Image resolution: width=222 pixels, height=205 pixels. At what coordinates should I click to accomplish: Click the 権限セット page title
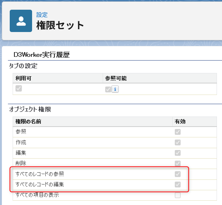[60, 25]
